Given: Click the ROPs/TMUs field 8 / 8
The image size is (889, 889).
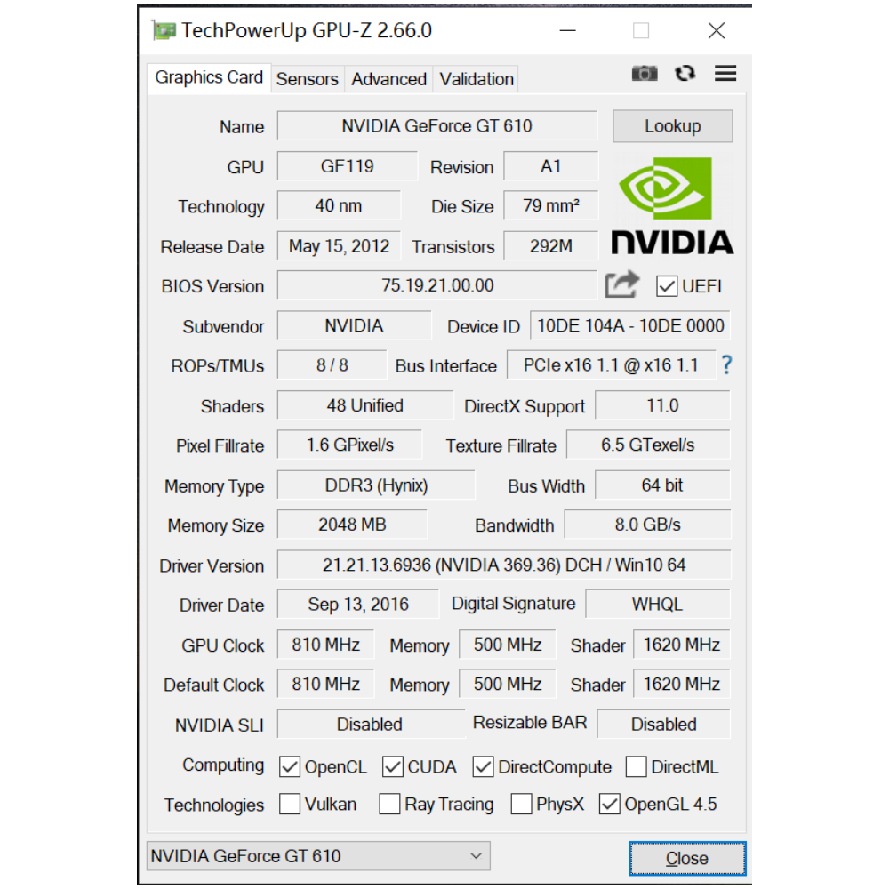Looking at the screenshot, I should click(x=332, y=365).
